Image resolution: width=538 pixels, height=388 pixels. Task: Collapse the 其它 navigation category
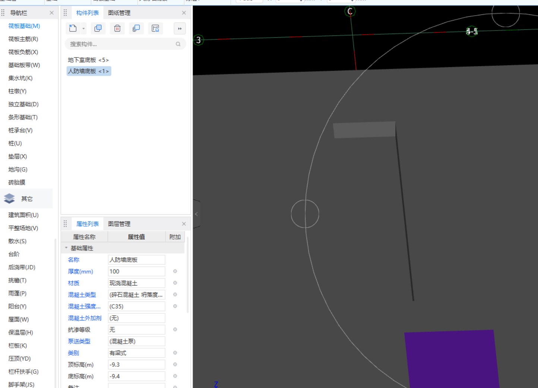point(26,199)
